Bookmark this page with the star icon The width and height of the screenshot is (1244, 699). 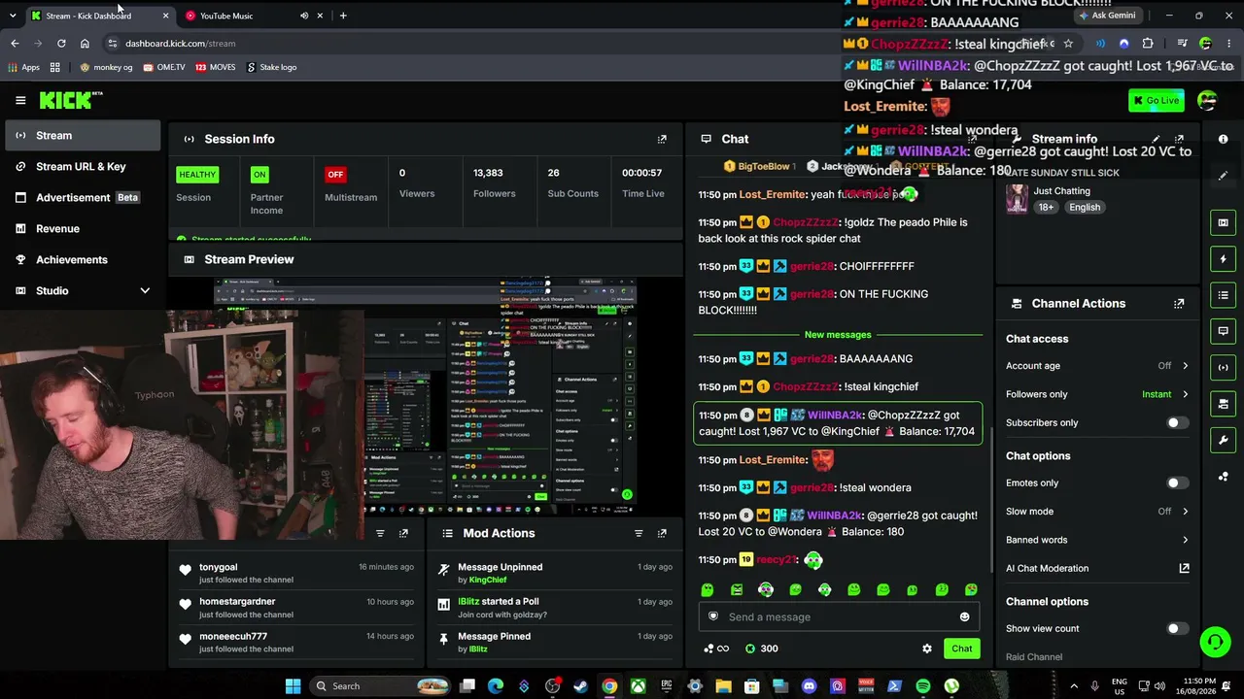(x=1068, y=44)
